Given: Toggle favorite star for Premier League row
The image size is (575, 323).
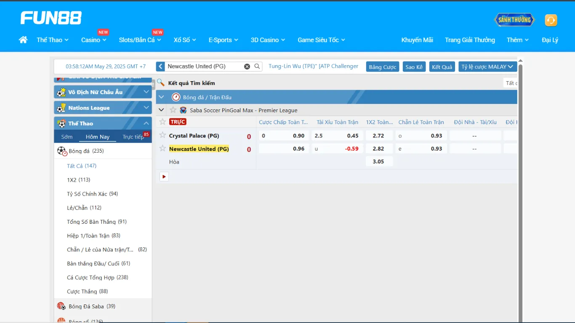Looking at the screenshot, I should click(x=173, y=110).
